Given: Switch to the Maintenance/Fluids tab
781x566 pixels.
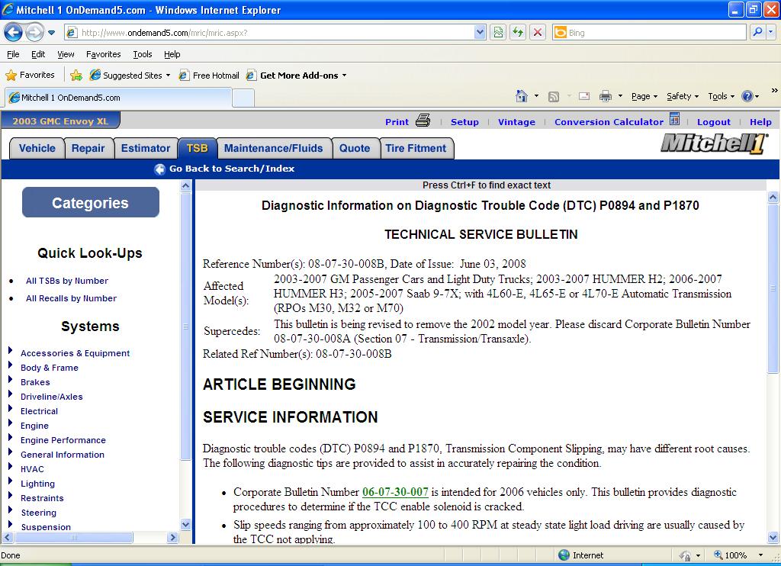Looking at the screenshot, I should (274, 149).
